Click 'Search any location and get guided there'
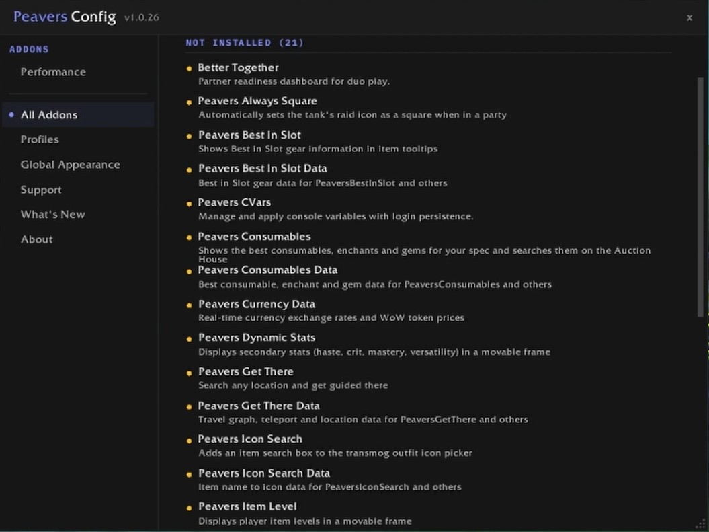This screenshot has height=532, width=709. (293, 385)
